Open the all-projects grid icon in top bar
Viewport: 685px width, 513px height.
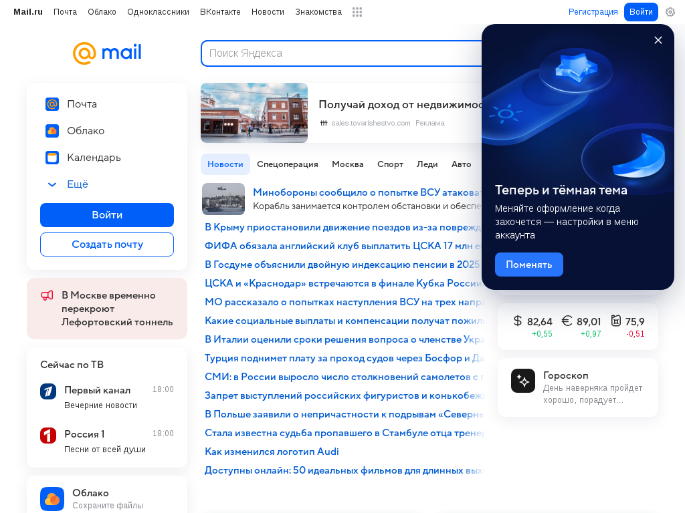(x=357, y=12)
